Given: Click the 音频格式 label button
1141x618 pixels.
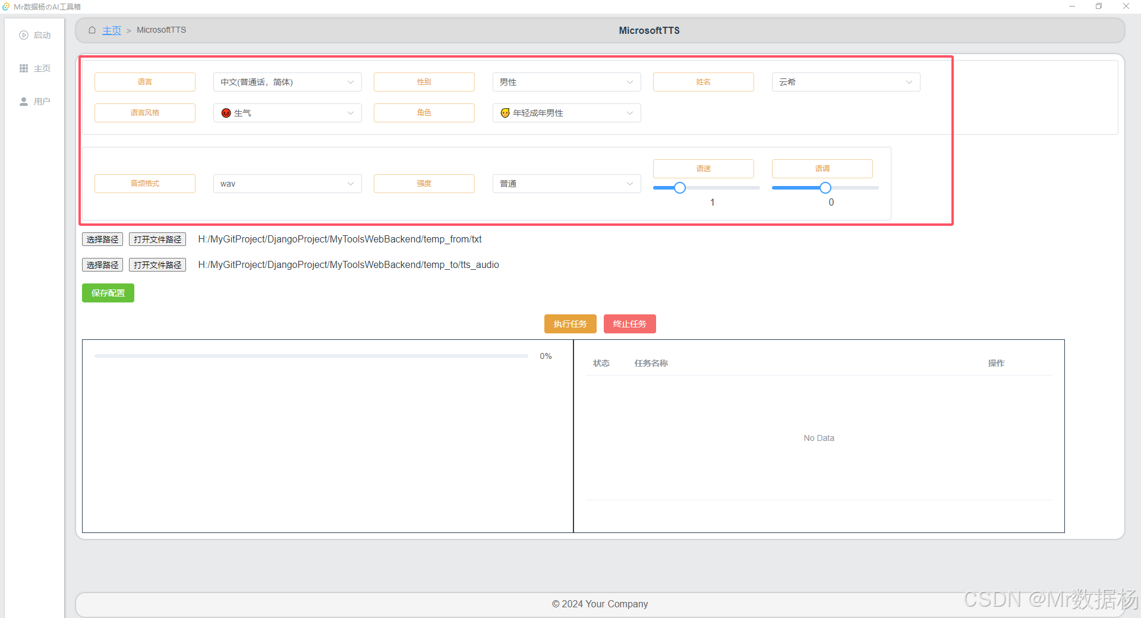Looking at the screenshot, I should (x=145, y=184).
